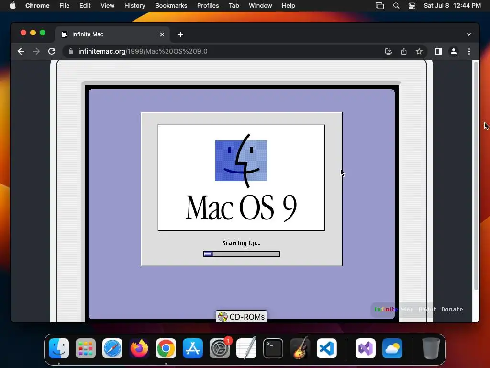Open the Chrome profile avatar menu
This screenshot has height=368, width=490.
[454, 51]
